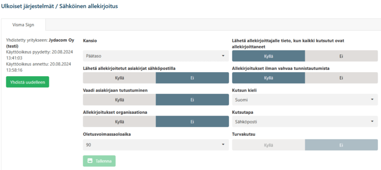Enable Kyllä for Vaadi asiakirjaan tutustuminen

coord(119,100)
